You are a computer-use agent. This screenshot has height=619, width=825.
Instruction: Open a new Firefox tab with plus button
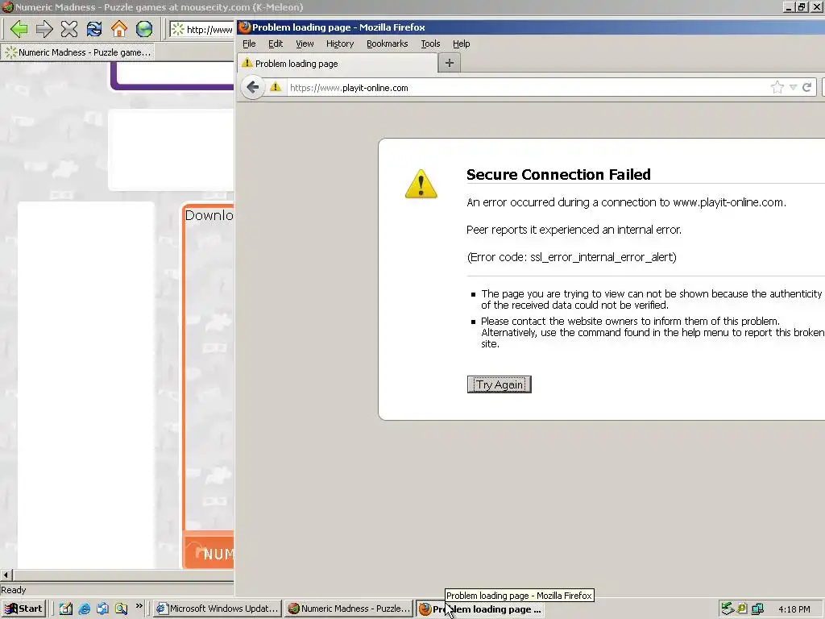449,63
